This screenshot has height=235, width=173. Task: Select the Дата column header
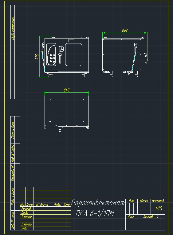67,205
